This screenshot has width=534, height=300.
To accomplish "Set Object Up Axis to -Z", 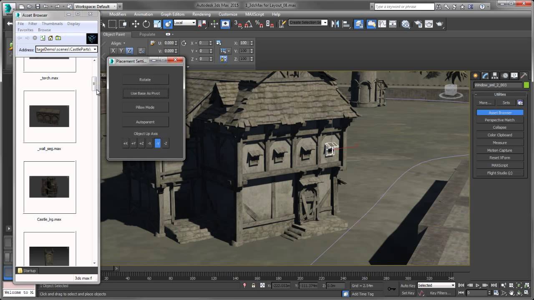I will click(165, 143).
